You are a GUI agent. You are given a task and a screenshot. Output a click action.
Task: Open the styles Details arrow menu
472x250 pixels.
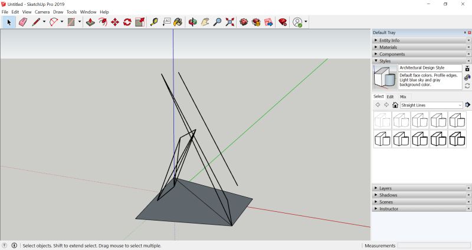(x=467, y=105)
